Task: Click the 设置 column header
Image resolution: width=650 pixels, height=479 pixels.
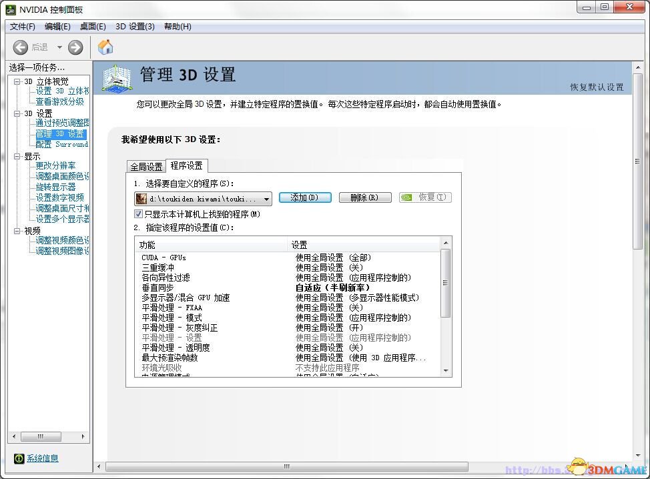Action: click(x=364, y=245)
